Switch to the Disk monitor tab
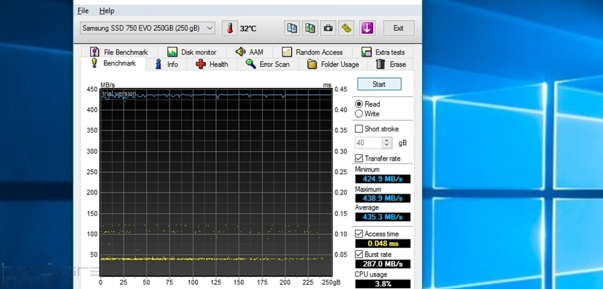Image resolution: width=603 pixels, height=289 pixels. coord(192,52)
